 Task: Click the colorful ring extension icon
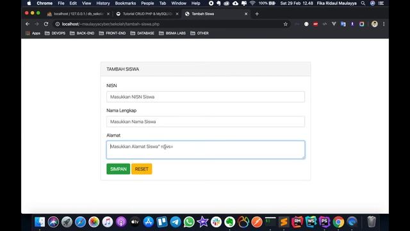coord(361,24)
